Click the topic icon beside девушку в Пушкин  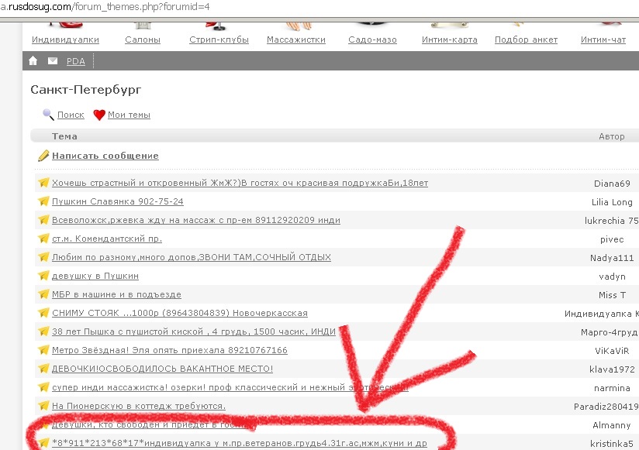tap(43, 277)
